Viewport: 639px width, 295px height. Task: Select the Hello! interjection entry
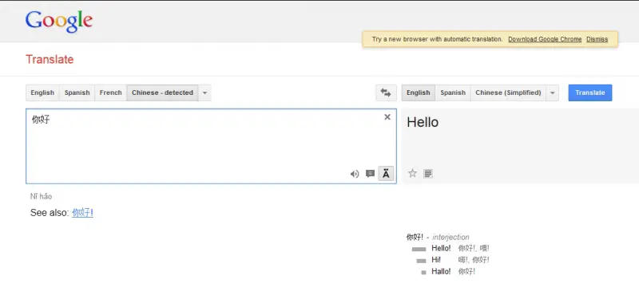(x=441, y=248)
